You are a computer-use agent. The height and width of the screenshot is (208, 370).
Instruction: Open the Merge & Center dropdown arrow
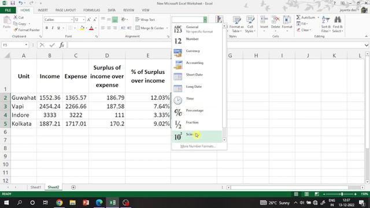click(167, 28)
